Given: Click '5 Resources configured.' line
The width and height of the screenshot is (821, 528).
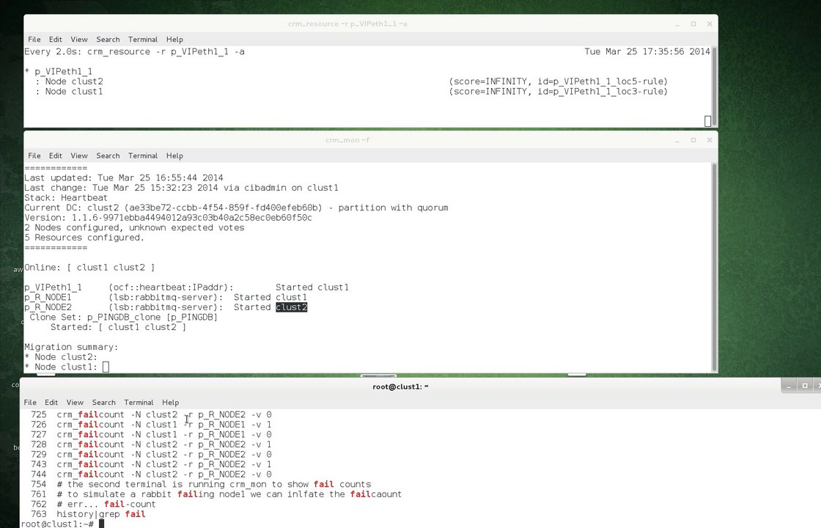Looking at the screenshot, I should [x=84, y=238].
